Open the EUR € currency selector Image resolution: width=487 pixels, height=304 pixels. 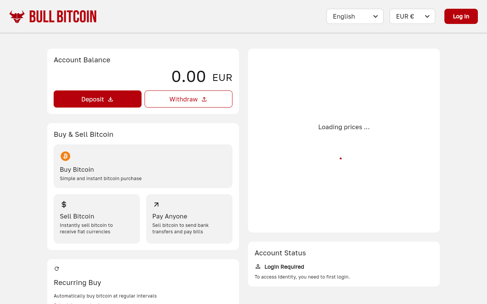coord(412,16)
